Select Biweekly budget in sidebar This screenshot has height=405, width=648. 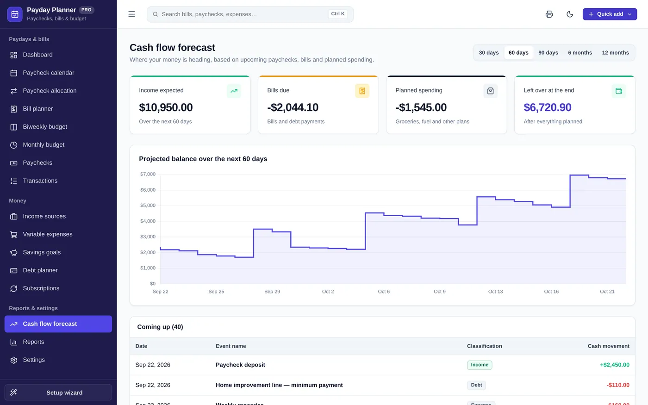58,127
